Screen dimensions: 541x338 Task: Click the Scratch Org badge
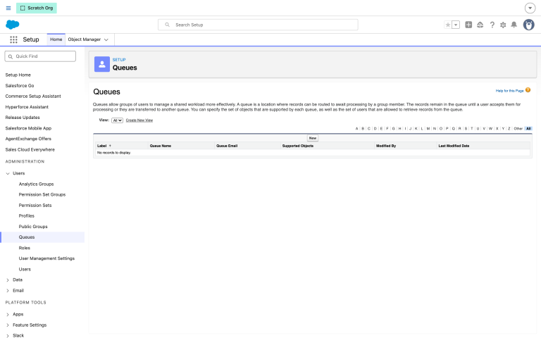[x=37, y=8]
